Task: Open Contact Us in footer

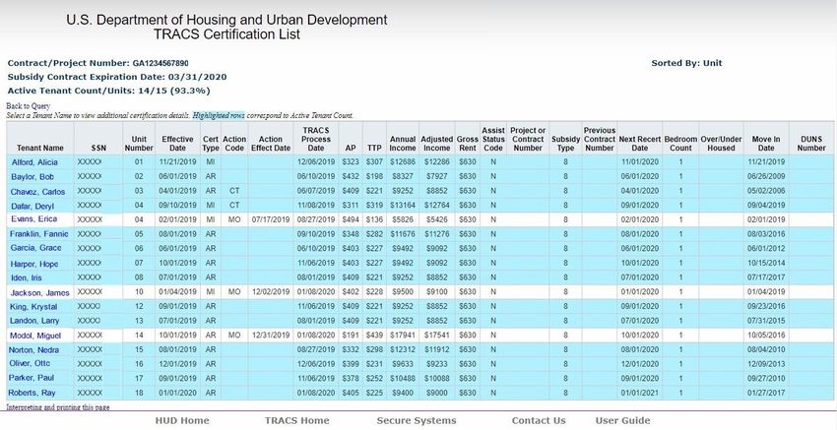Action: (x=539, y=420)
